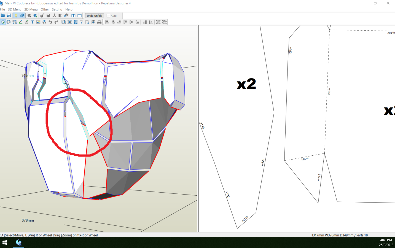Image resolution: width=395 pixels, height=248 pixels.
Task: Click the 4:40 PM taskbar clock
Action: [386, 240]
